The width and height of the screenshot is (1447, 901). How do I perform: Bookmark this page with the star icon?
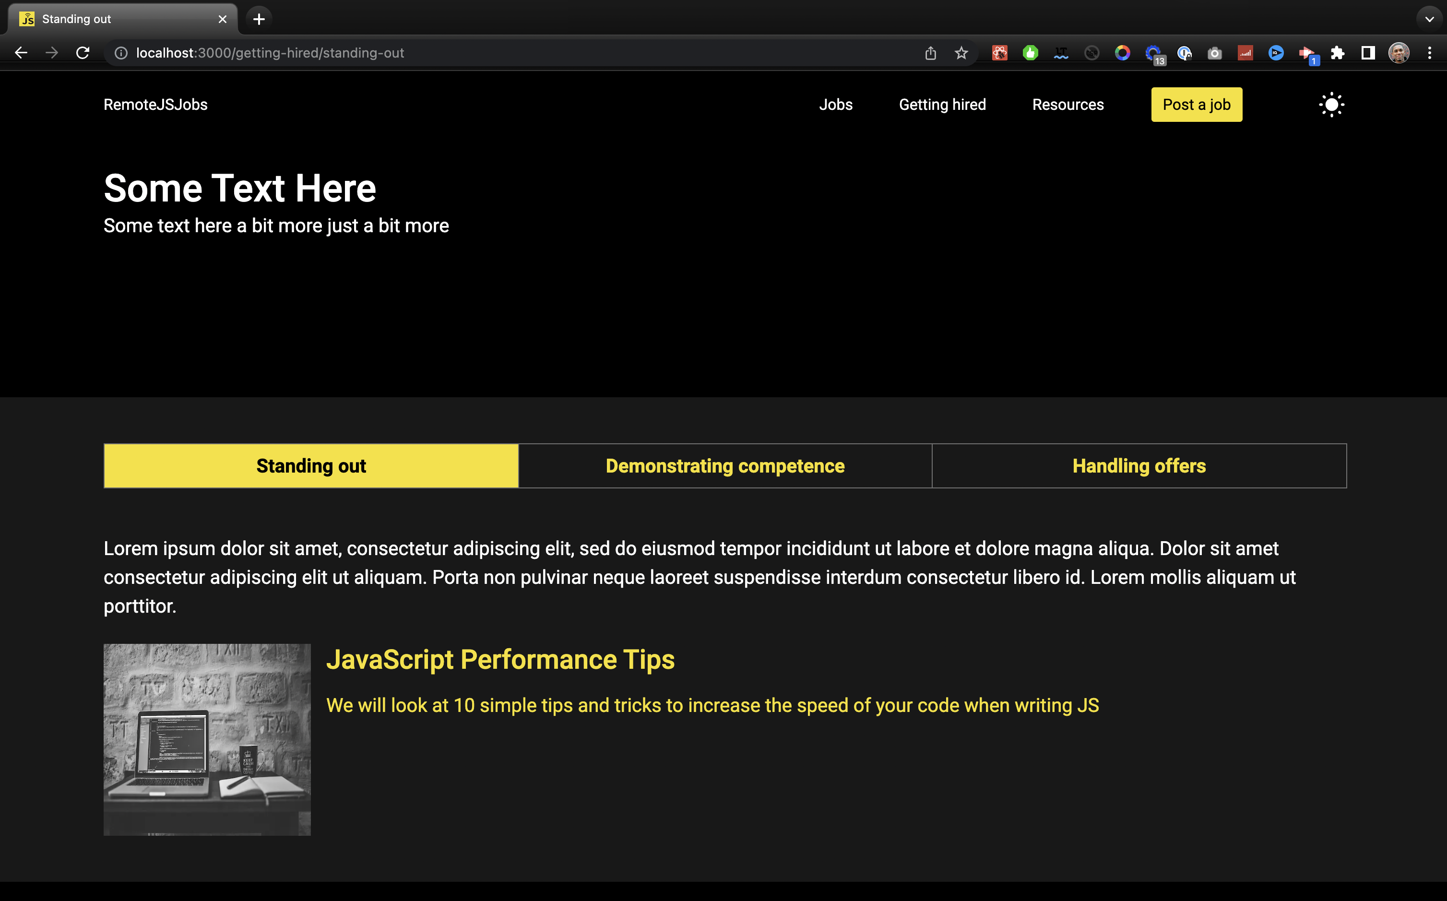(x=961, y=53)
